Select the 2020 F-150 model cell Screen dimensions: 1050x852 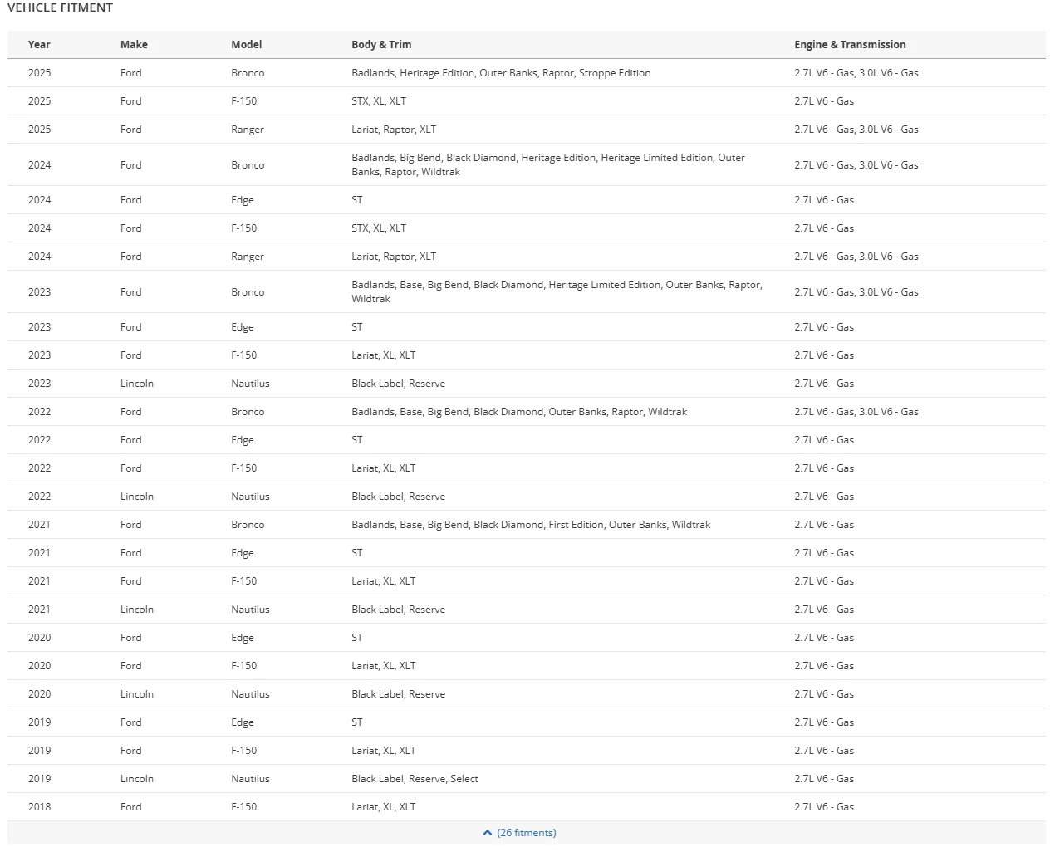point(244,666)
